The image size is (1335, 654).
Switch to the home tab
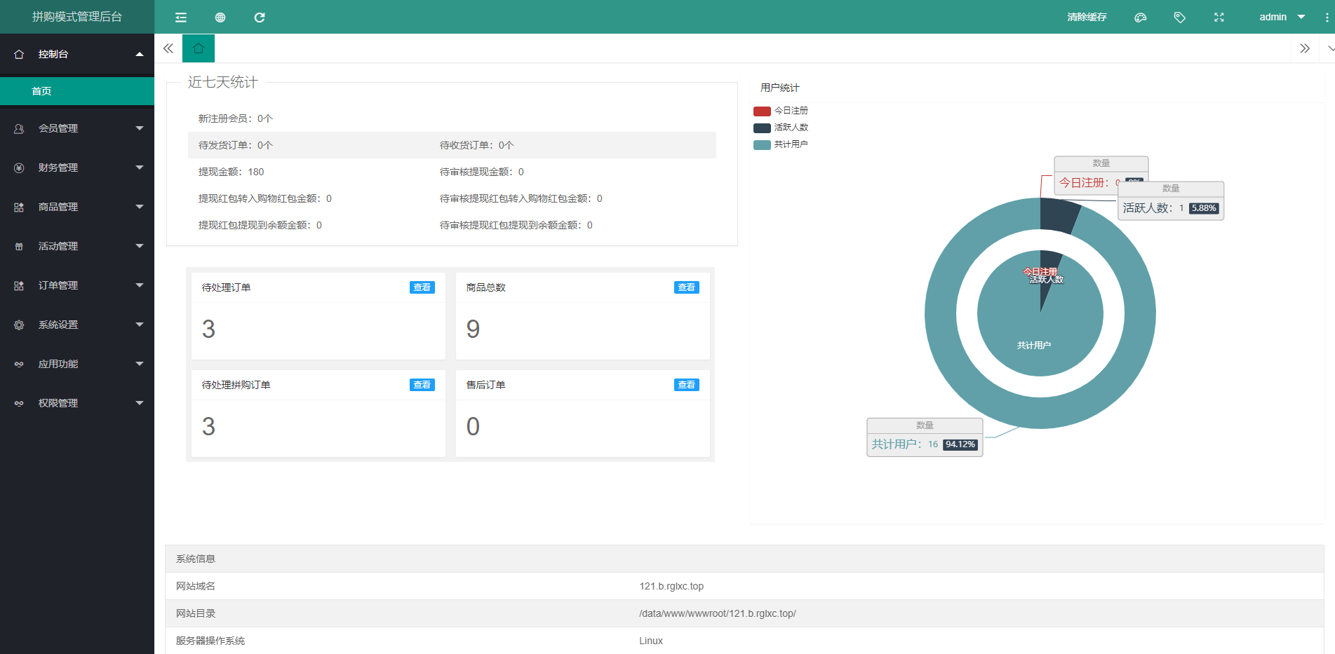[199, 48]
